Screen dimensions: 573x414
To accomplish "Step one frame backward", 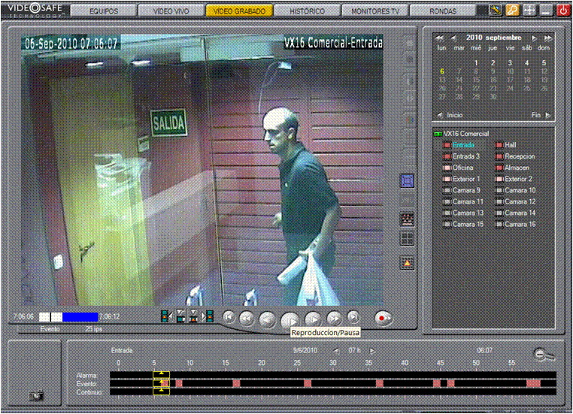I will coord(268,320).
